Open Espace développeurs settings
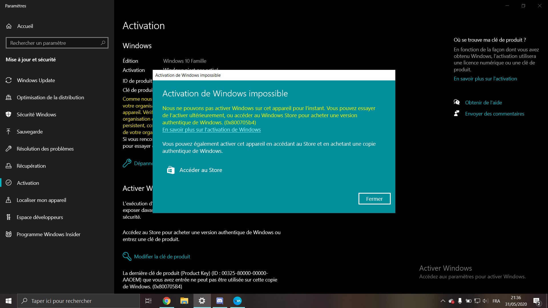 point(40,217)
